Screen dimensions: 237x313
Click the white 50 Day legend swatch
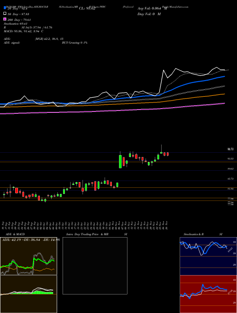(x=5, y=14)
